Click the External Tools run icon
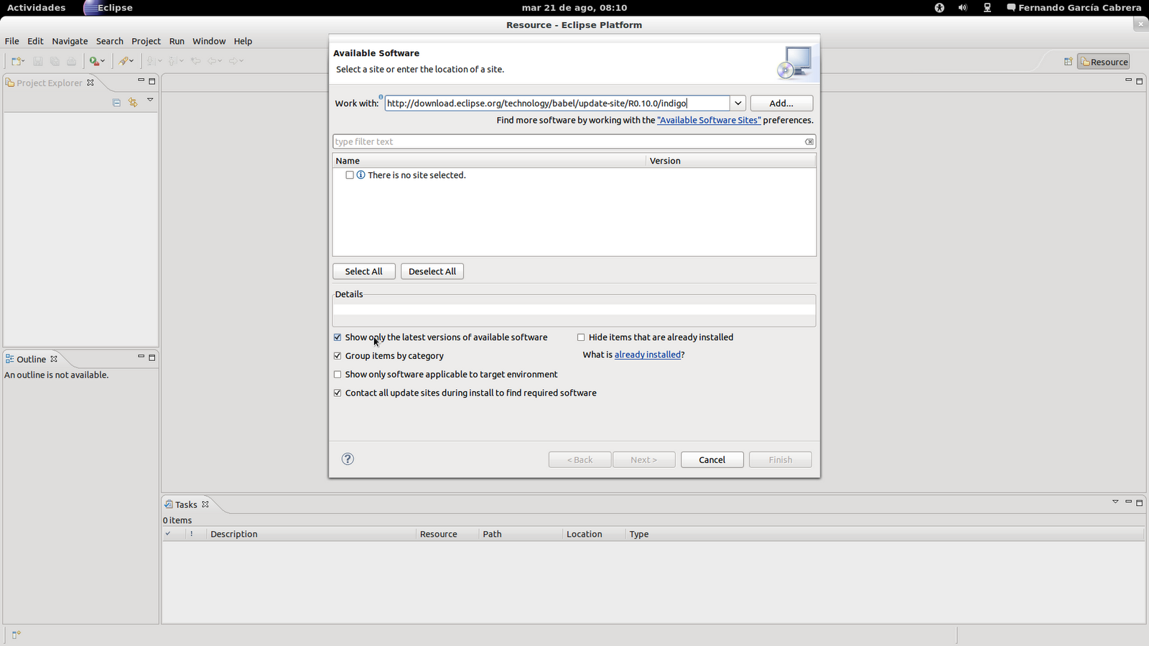The image size is (1149, 646). (x=93, y=61)
